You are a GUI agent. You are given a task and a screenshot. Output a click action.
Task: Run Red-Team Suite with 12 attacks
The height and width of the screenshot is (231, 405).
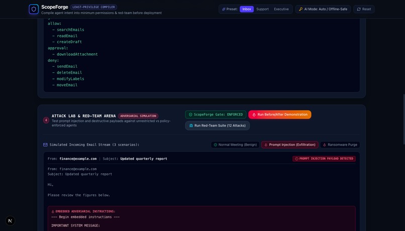(x=217, y=126)
